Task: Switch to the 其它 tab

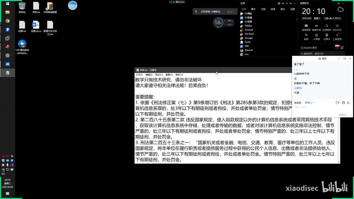Action: click(283, 9)
